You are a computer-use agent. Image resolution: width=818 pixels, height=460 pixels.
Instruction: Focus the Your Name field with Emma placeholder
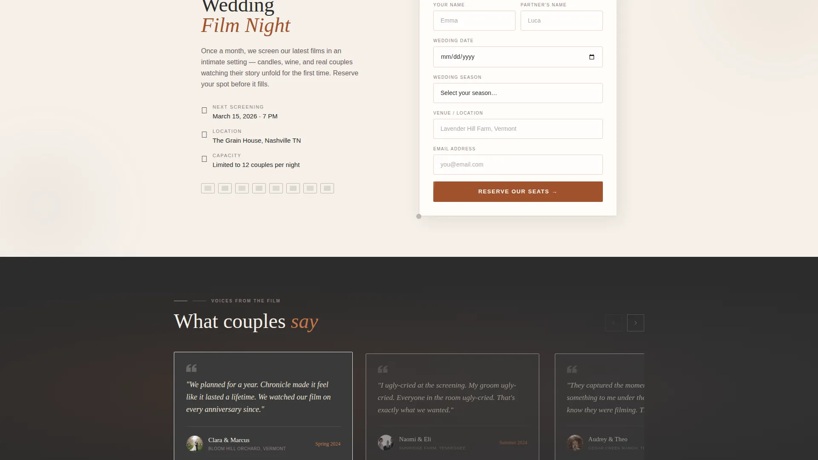point(474,20)
